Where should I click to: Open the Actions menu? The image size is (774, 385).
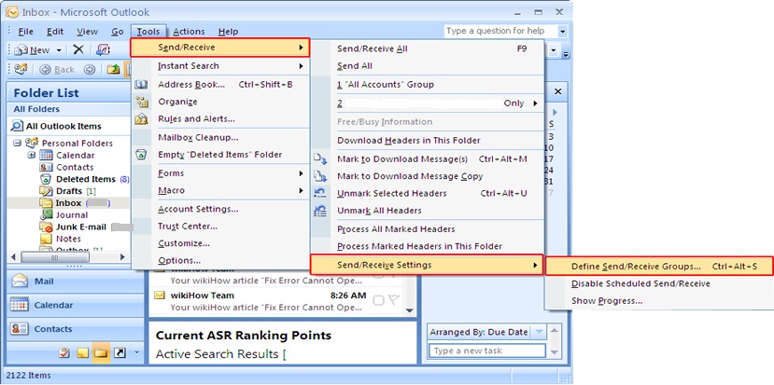tap(189, 32)
